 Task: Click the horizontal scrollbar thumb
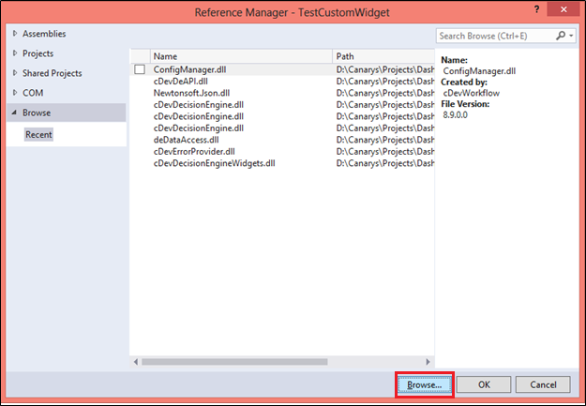(234, 362)
